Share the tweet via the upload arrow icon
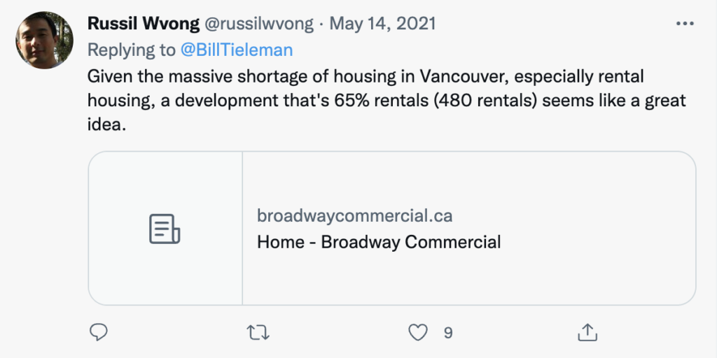Image resolution: width=717 pixels, height=358 pixels. (587, 332)
